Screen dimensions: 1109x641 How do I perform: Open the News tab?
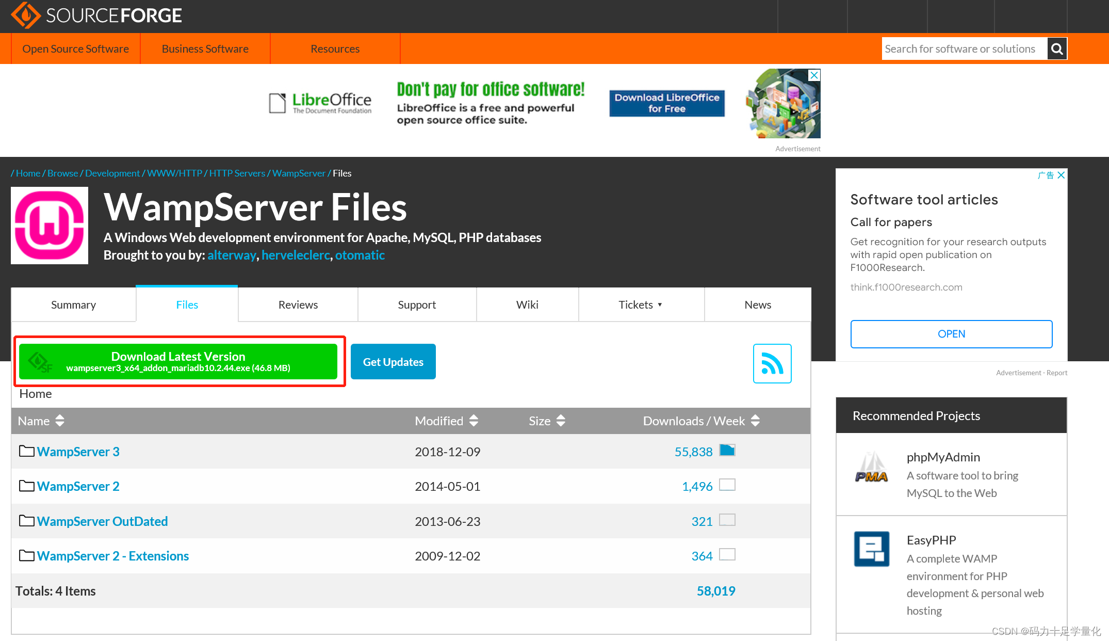point(758,305)
